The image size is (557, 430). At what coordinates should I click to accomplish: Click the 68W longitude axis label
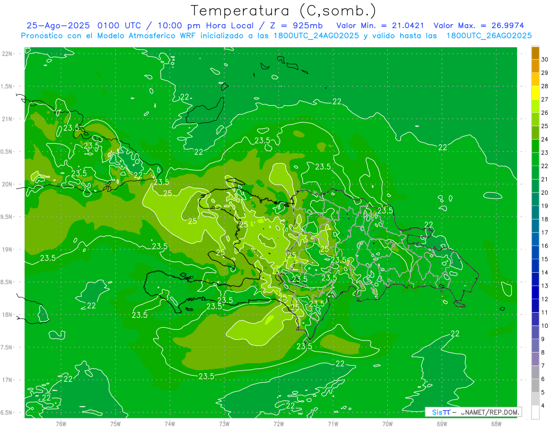[x=496, y=424]
